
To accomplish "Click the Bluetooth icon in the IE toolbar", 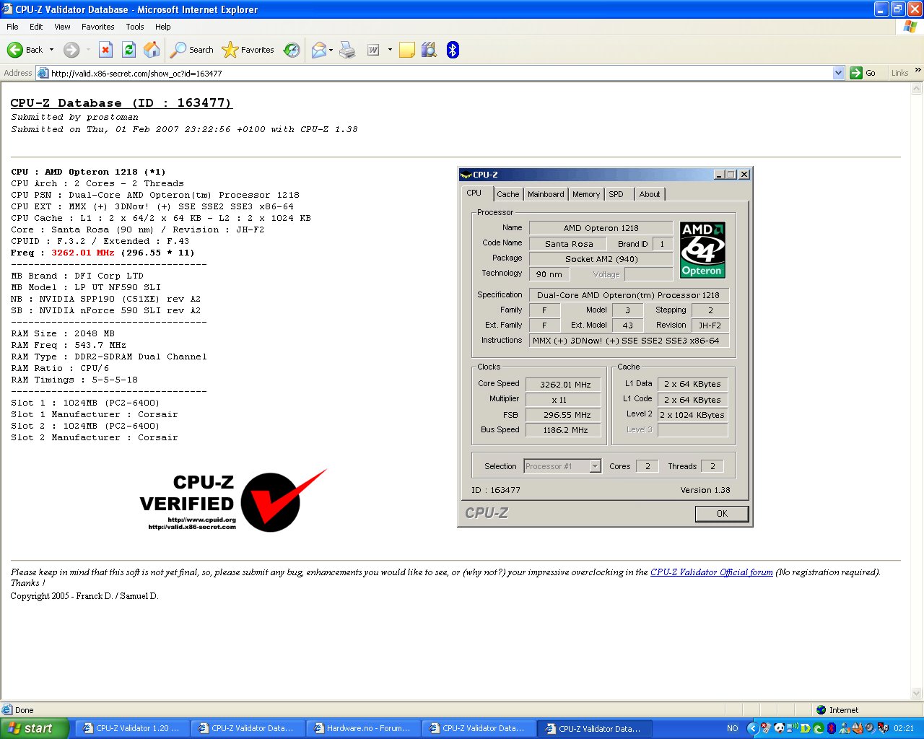I will coord(453,50).
